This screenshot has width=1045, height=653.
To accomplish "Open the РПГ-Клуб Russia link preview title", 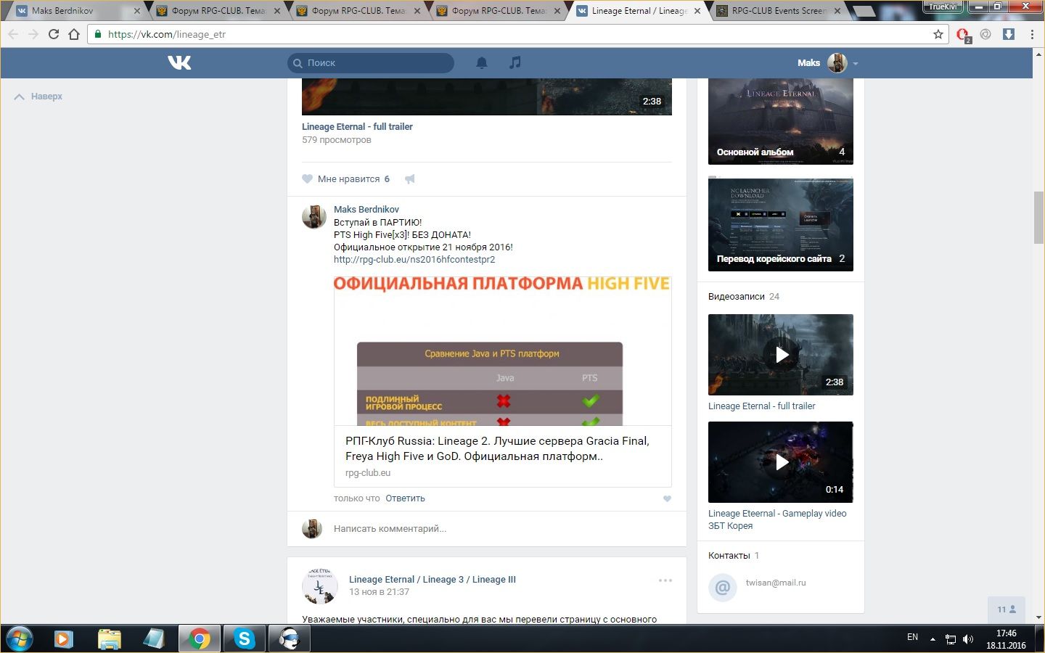I will [497, 448].
